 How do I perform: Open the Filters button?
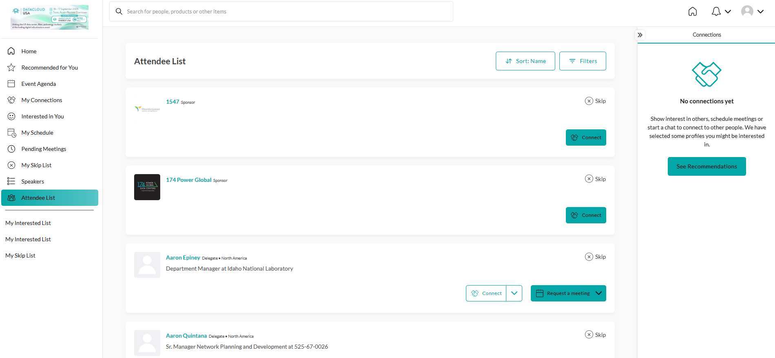coord(583,61)
